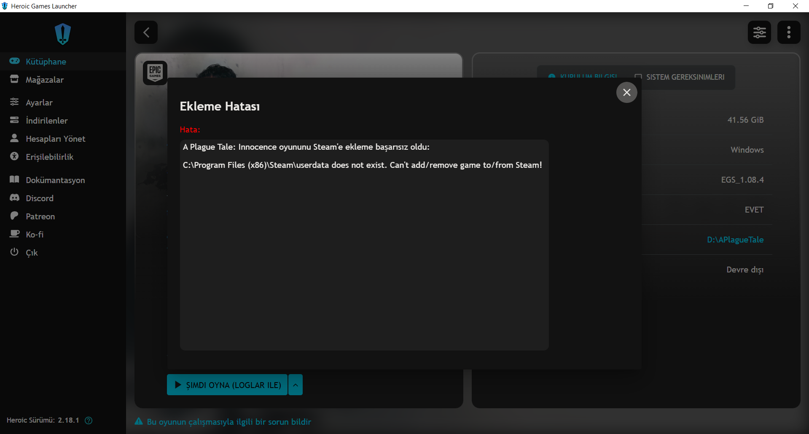Click the 41.56 GiB size value
Viewport: 809px width, 434px height.
[x=745, y=120]
